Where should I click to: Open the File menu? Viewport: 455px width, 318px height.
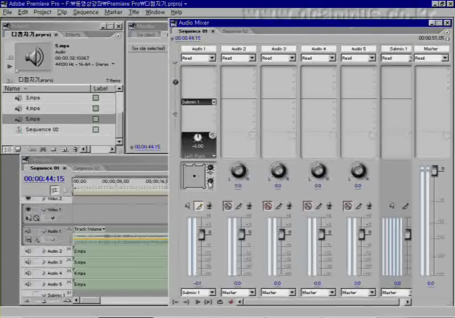[x=7, y=12]
